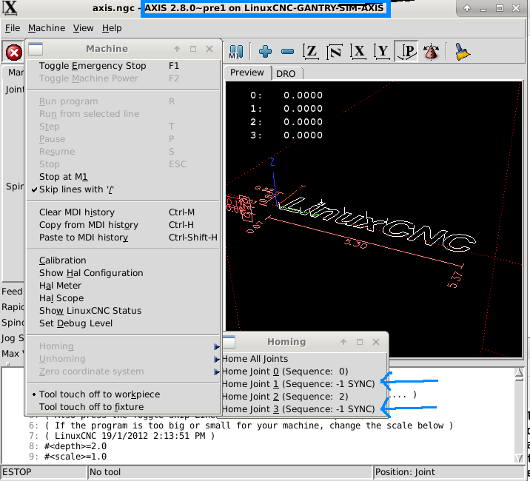Click the Homing tear-off window menu icon
Image resolution: width=530 pixels, height=481 pixels.
click(x=229, y=342)
